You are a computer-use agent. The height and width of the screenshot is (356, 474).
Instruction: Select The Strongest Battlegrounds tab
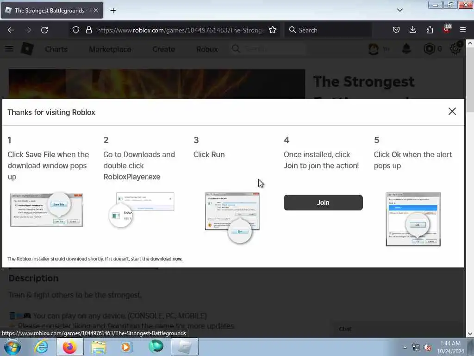[x=52, y=10]
